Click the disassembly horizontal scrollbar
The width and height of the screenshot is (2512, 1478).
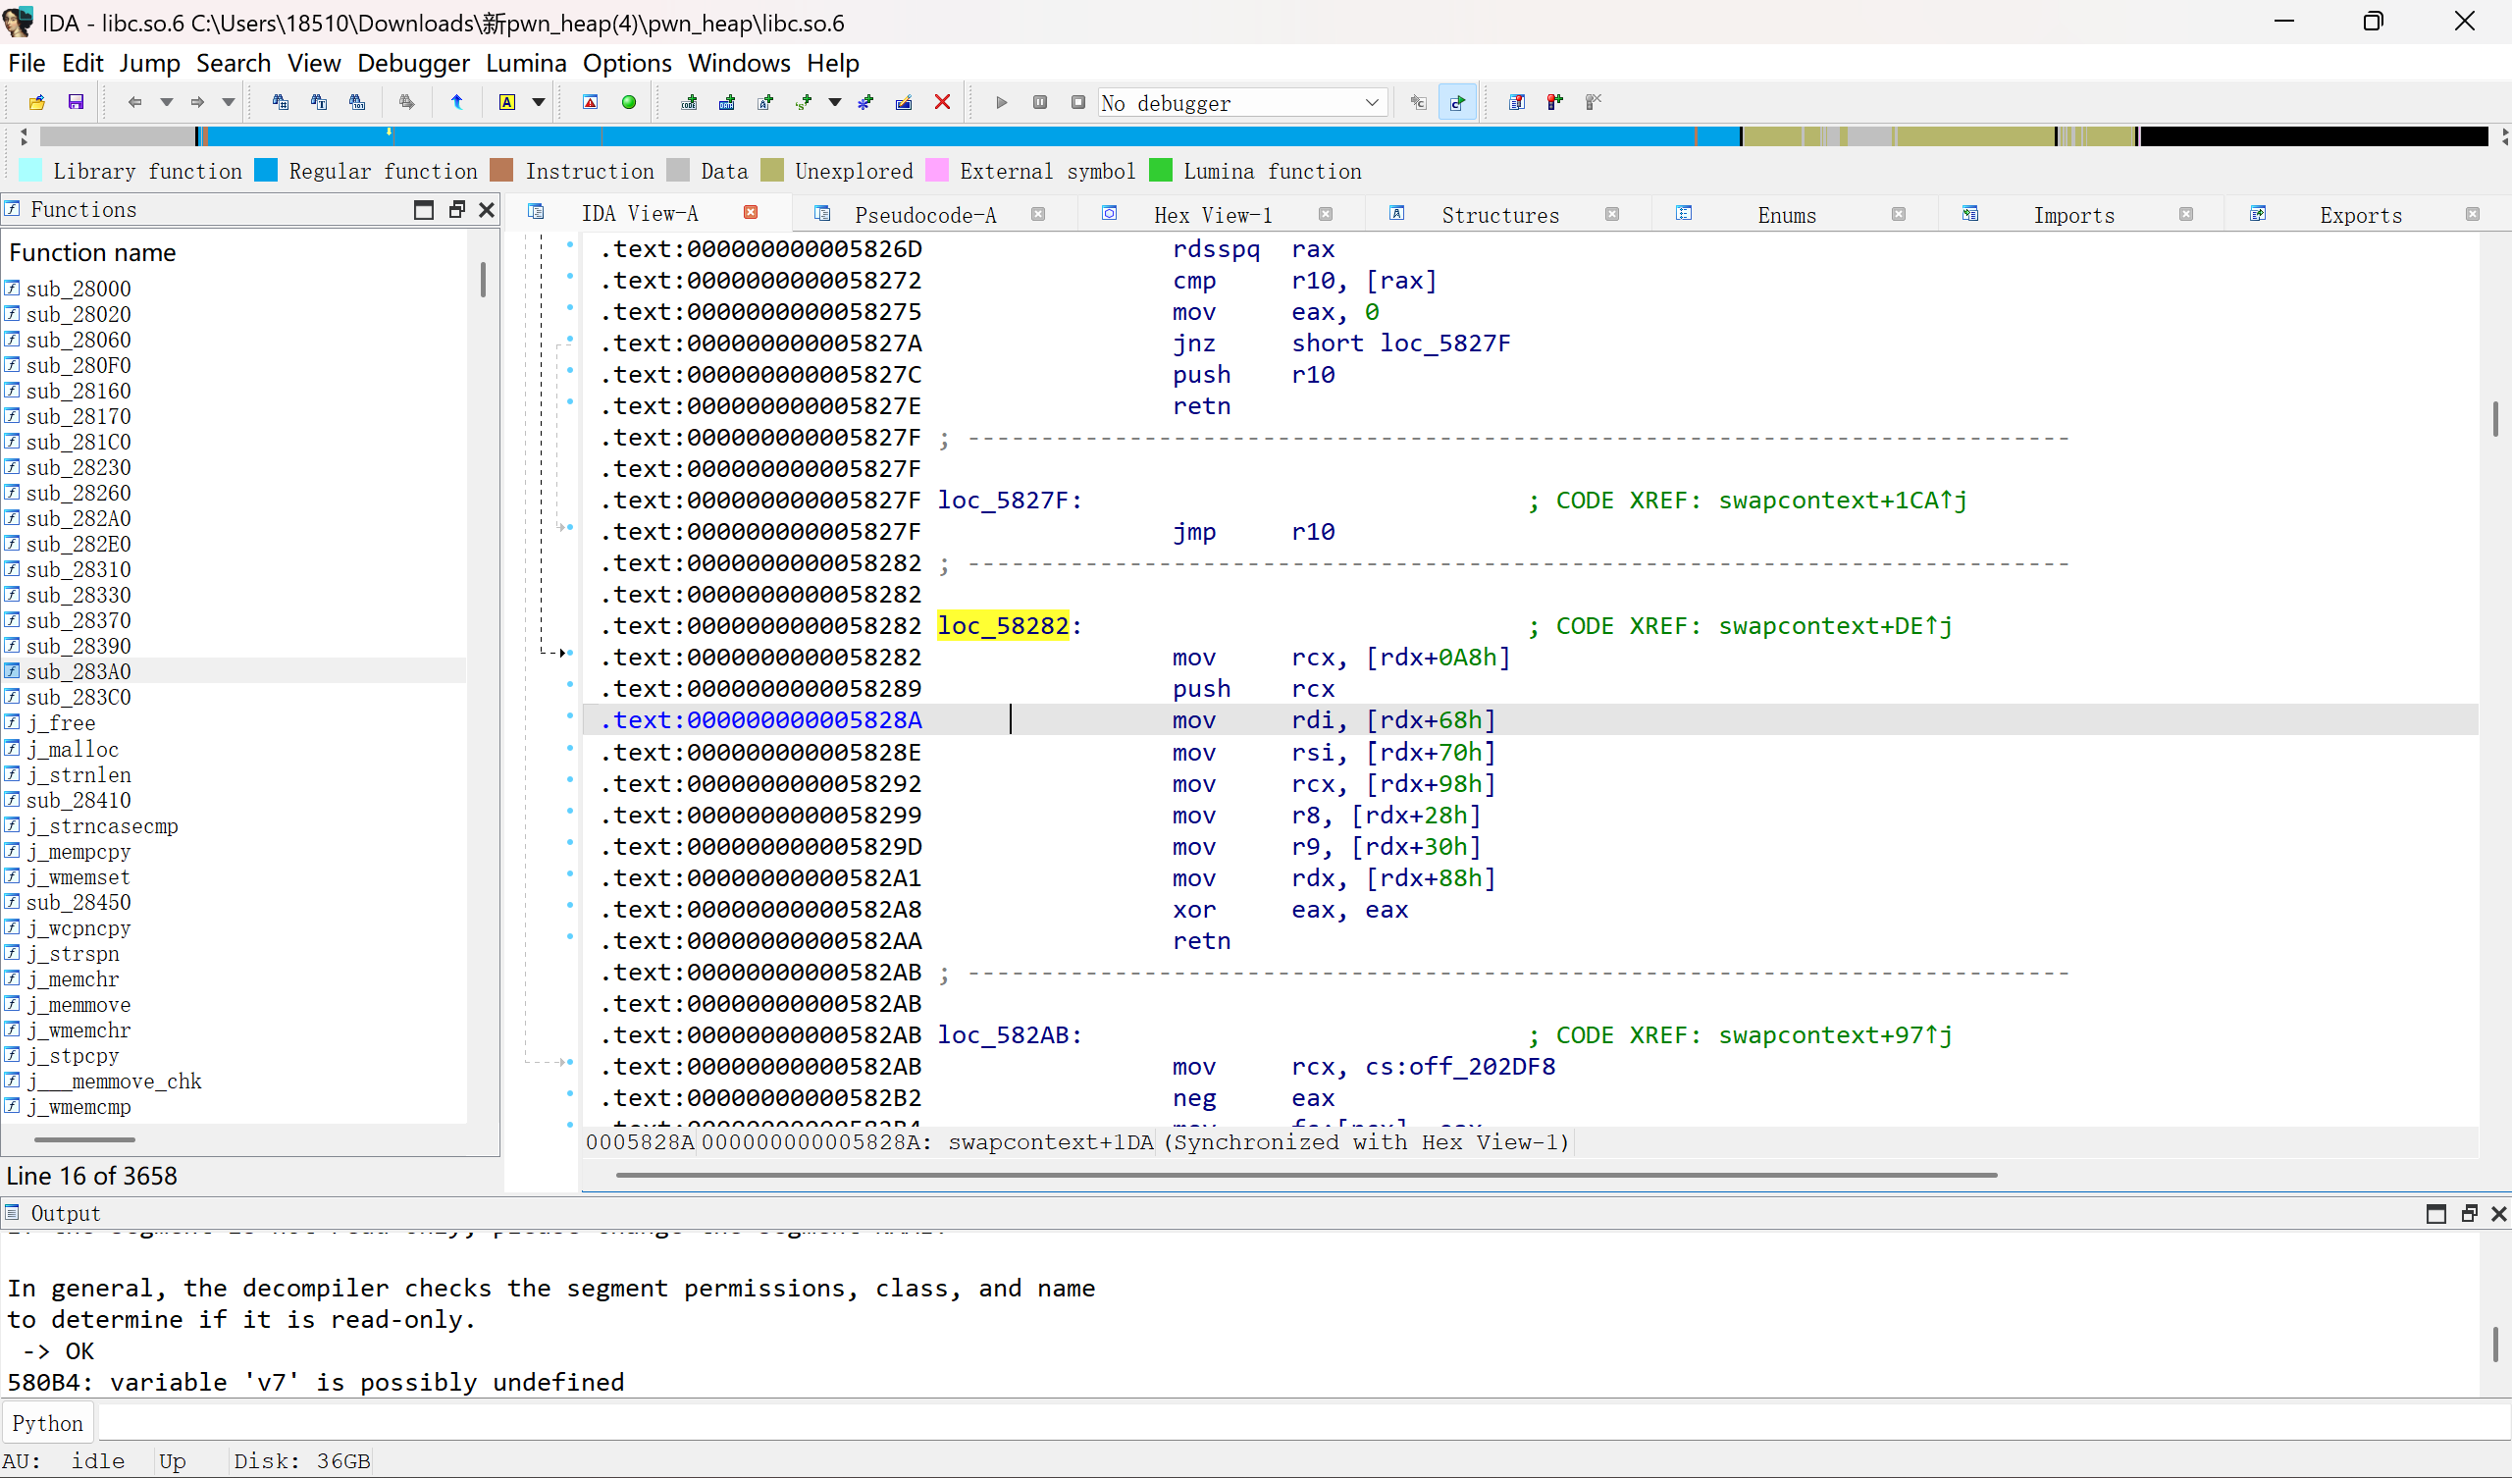1306,1175
